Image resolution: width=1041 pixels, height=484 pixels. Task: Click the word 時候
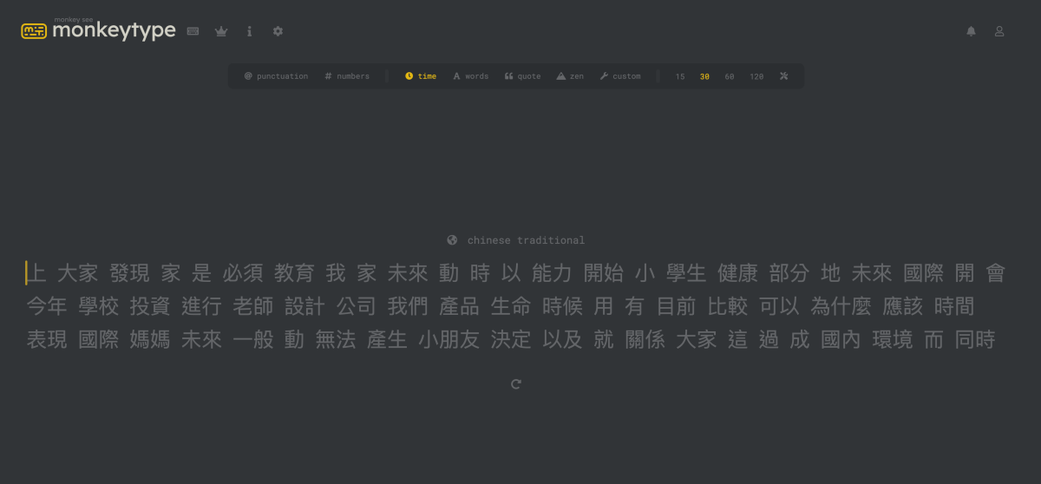coord(563,306)
